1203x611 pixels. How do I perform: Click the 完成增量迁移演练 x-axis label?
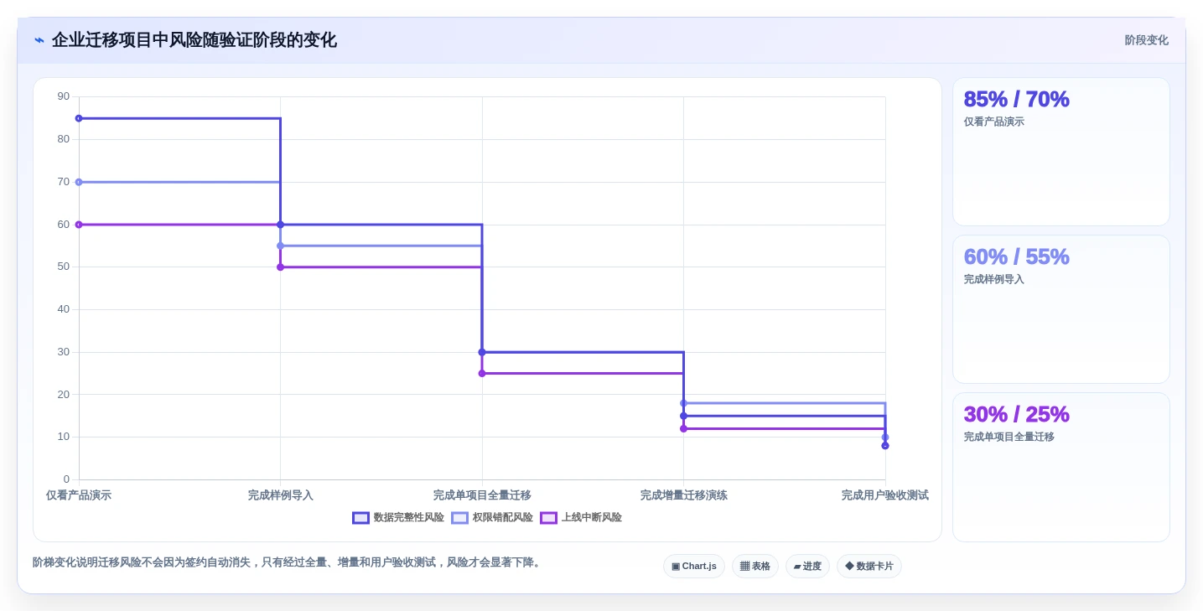pos(683,495)
